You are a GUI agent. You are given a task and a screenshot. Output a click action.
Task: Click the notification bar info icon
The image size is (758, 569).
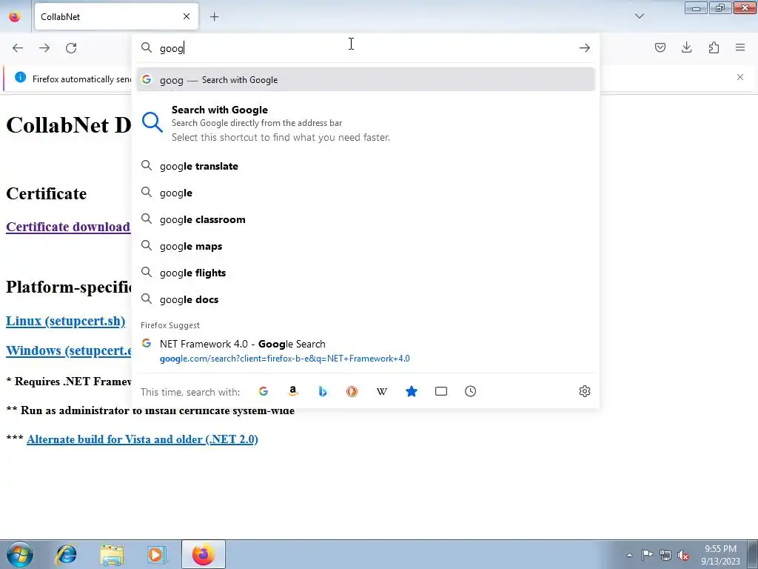pos(20,77)
